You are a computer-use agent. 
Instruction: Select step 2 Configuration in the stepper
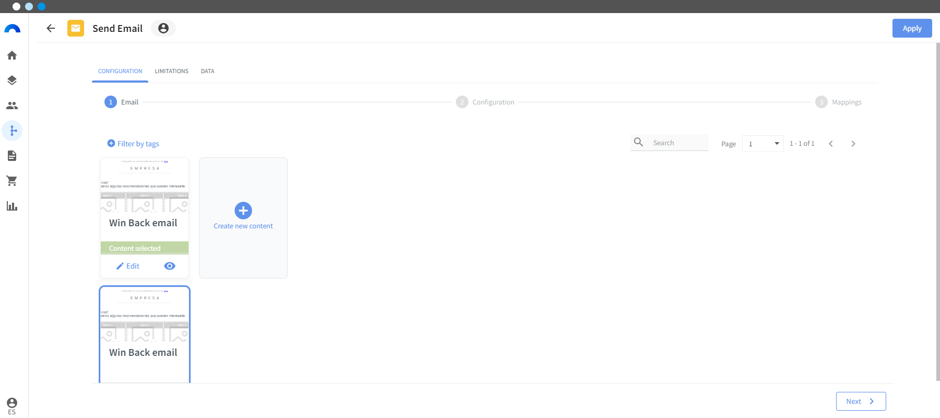(x=485, y=102)
